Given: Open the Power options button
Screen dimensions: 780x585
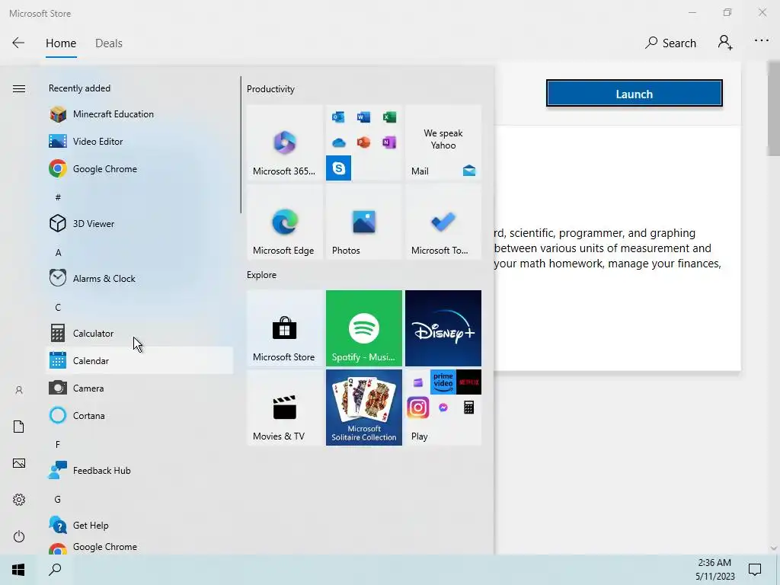Looking at the screenshot, I should 19,536.
